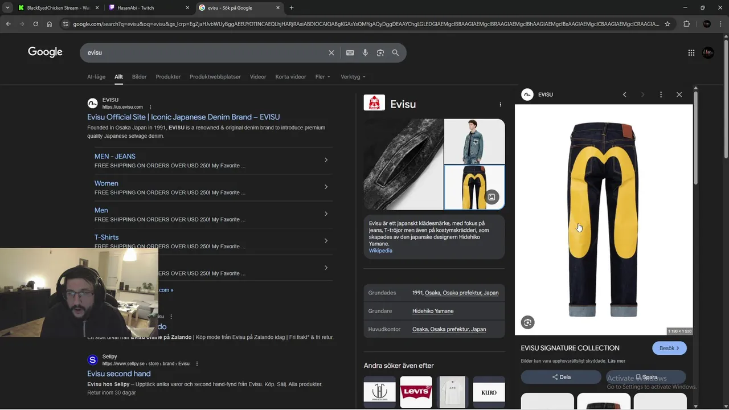Viewport: 729px width, 410px height.
Task: Open Osaka prefektur headquarters link
Action: tap(449, 329)
